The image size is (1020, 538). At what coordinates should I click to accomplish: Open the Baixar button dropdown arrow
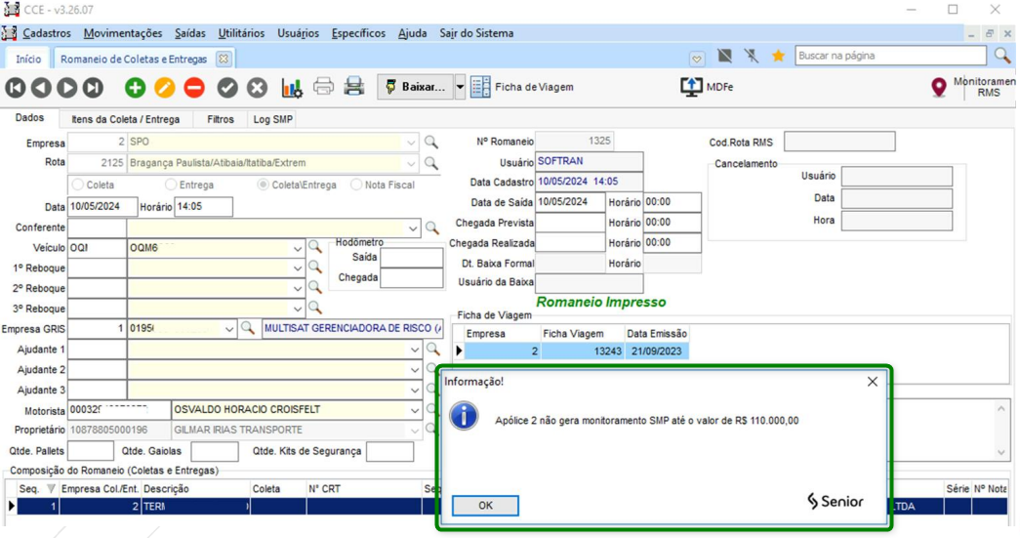click(x=460, y=87)
